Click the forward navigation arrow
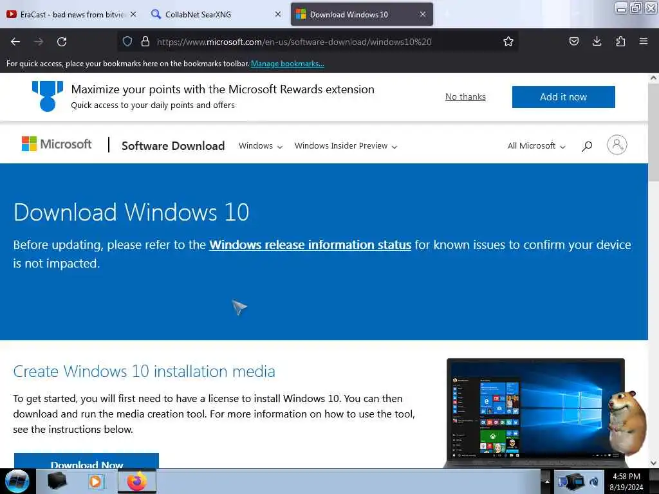Viewport: 659px width, 494px height. (39, 42)
